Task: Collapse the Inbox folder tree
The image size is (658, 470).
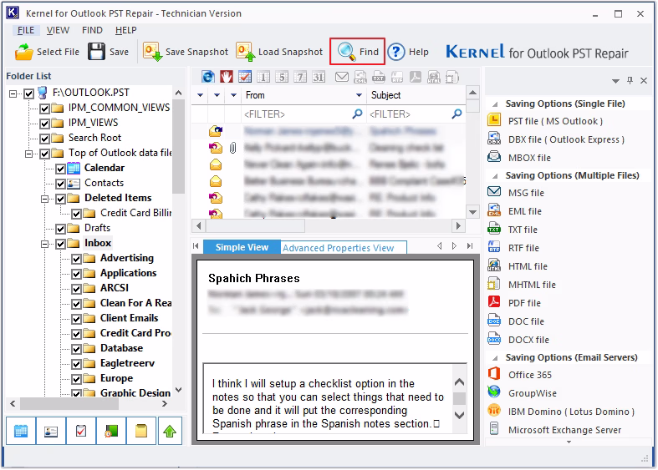Action: (45, 244)
